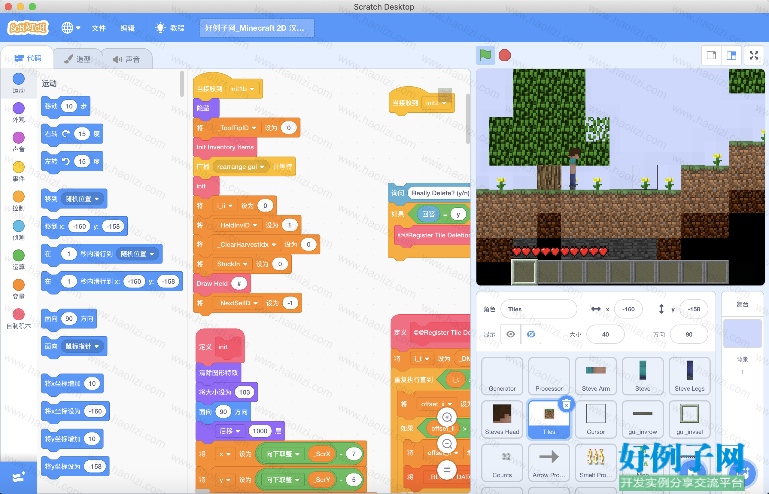This screenshot has height=494, width=769.
Task: Select the 声音 block category
Action: pos(18,142)
